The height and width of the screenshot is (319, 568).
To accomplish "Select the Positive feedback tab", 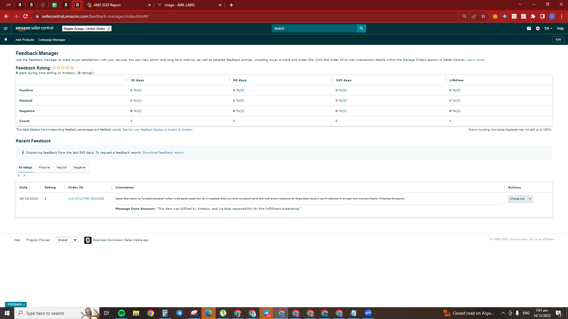I will 44,167.
